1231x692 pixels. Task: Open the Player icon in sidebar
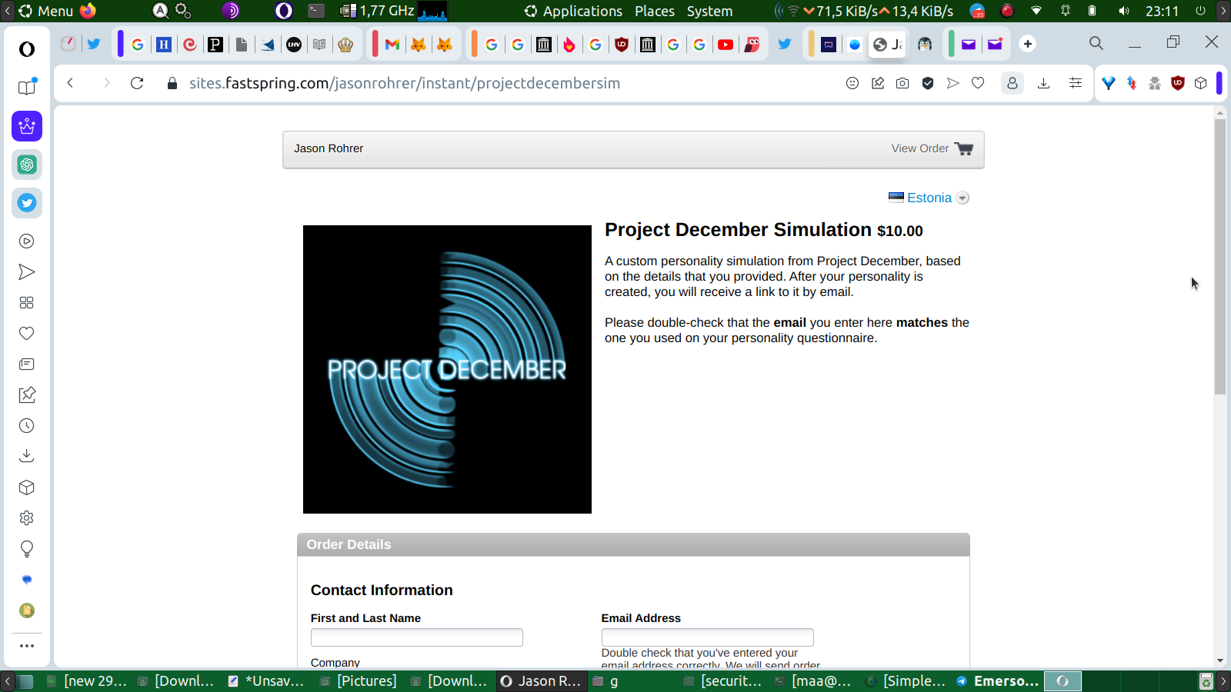click(x=27, y=241)
